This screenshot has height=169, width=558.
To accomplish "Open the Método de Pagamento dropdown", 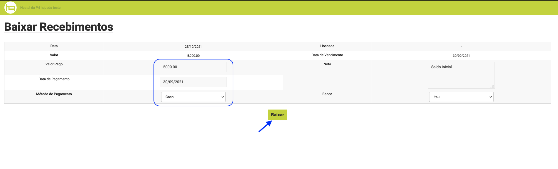I will click(193, 97).
